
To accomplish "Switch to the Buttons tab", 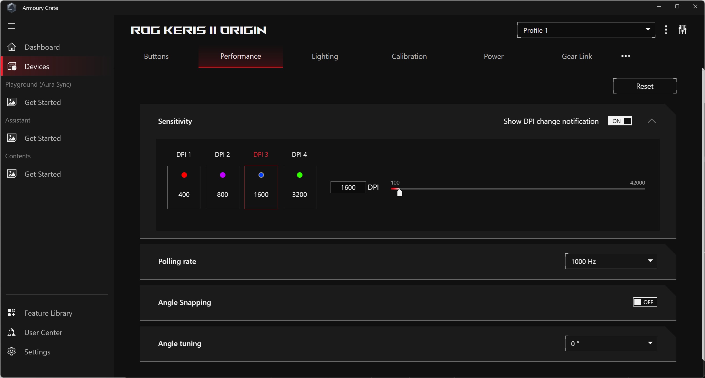I will tap(156, 56).
